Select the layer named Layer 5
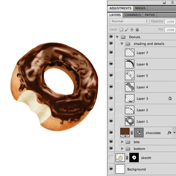 (x=142, y=76)
